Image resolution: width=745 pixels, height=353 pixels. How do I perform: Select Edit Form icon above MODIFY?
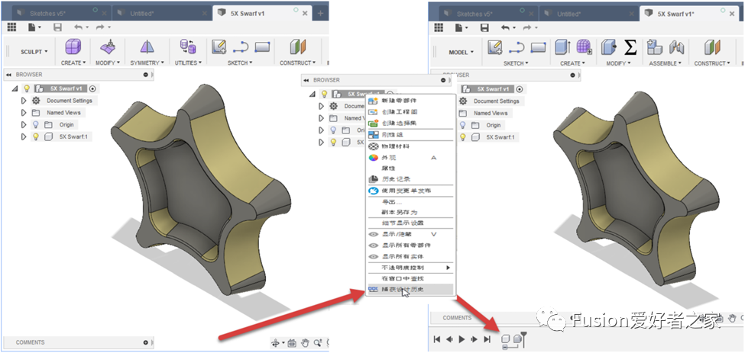coord(108,47)
